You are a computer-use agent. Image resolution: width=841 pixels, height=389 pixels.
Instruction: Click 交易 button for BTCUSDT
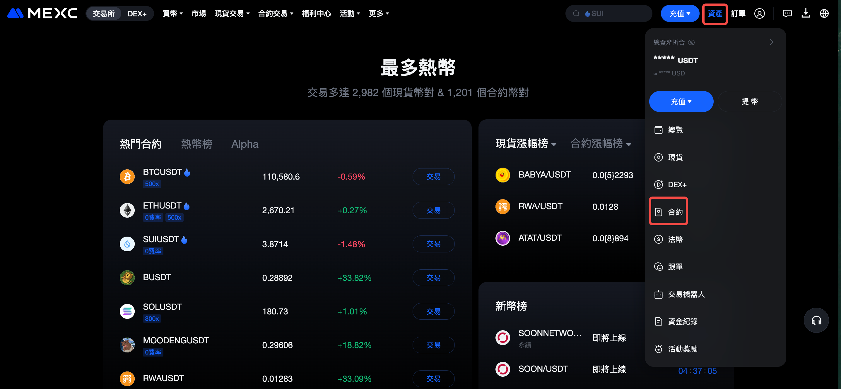(x=433, y=177)
